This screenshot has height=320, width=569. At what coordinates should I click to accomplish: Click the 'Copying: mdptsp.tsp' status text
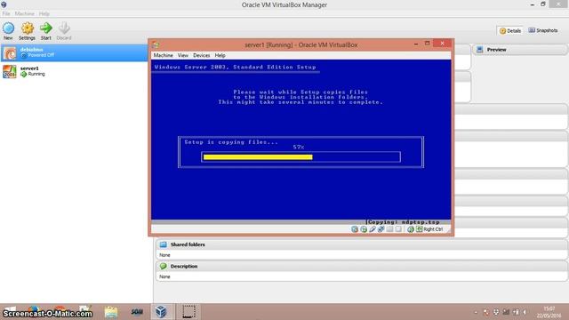click(x=403, y=222)
